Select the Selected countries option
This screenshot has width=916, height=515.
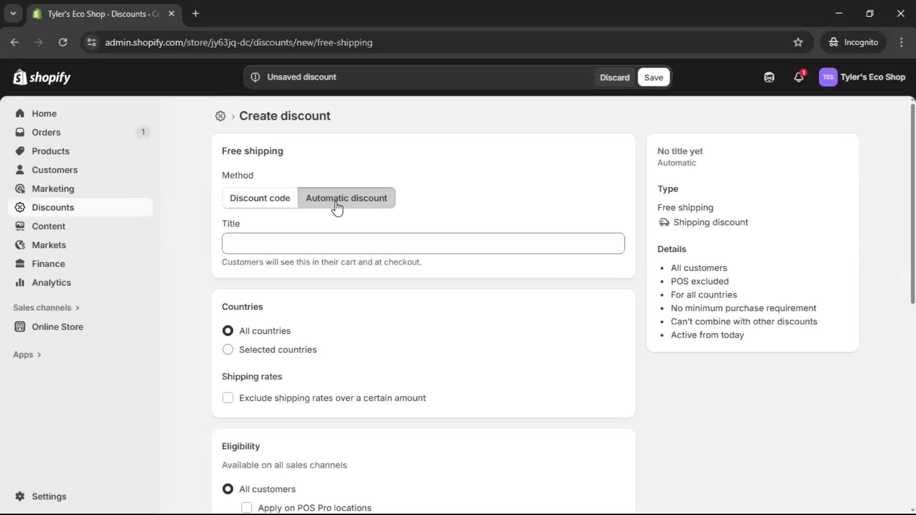coord(228,350)
